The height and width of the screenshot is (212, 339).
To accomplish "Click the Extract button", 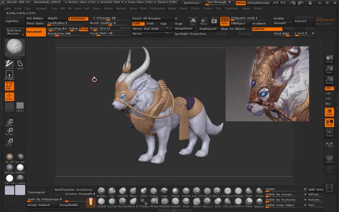I will pyautogui.click(x=304, y=21).
